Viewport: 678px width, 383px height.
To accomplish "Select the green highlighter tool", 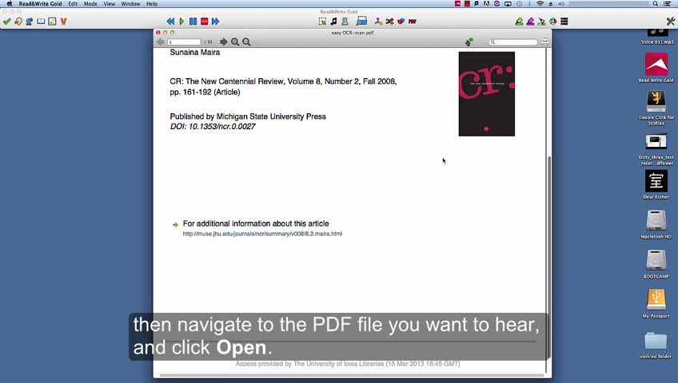I will pyautogui.click(x=519, y=21).
